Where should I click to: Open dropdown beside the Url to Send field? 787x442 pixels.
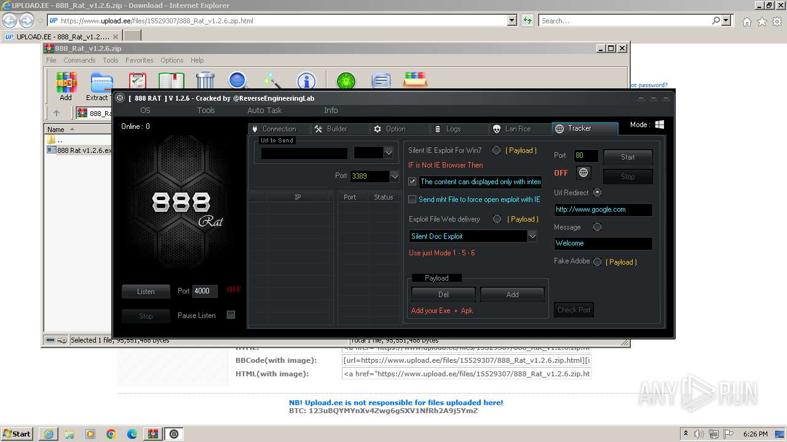coord(388,153)
